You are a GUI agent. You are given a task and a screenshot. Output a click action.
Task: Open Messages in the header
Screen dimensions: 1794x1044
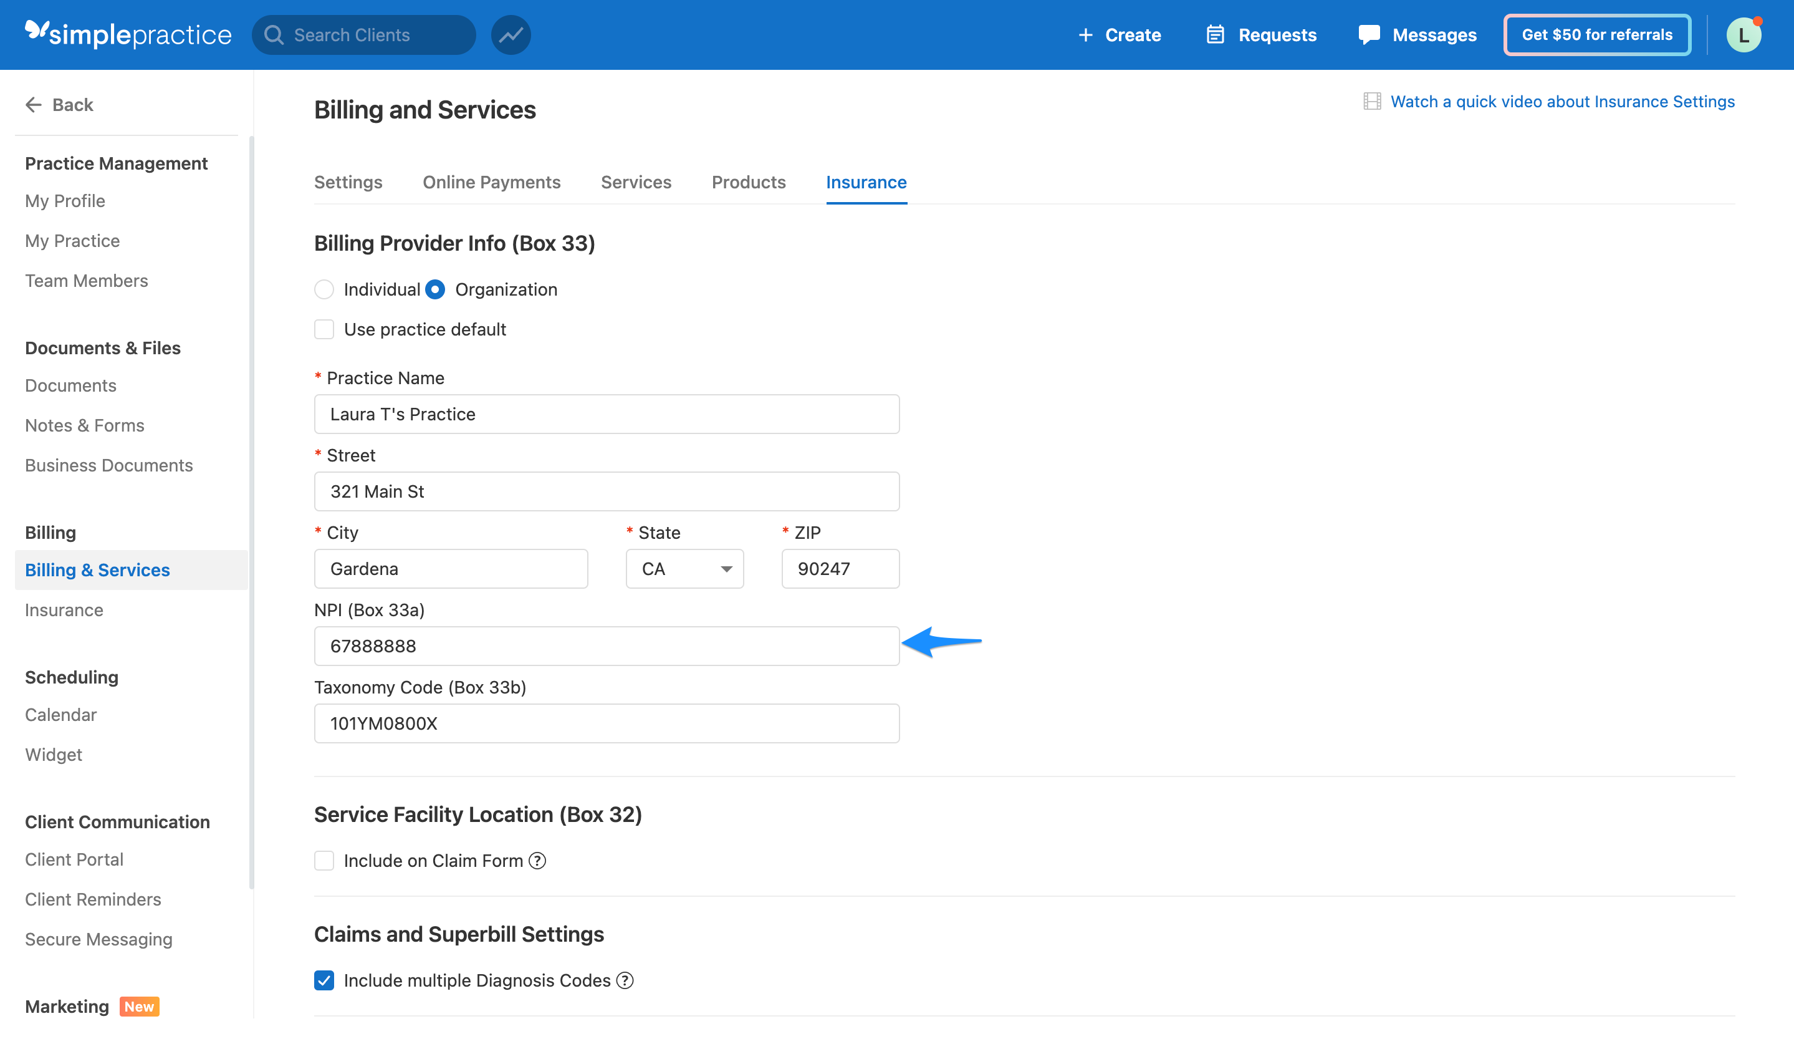pos(1434,35)
